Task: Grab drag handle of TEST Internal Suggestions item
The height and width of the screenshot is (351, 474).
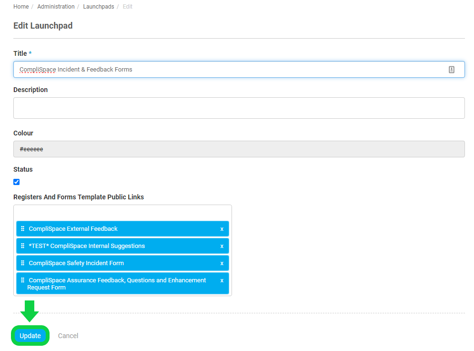Action: 22,246
